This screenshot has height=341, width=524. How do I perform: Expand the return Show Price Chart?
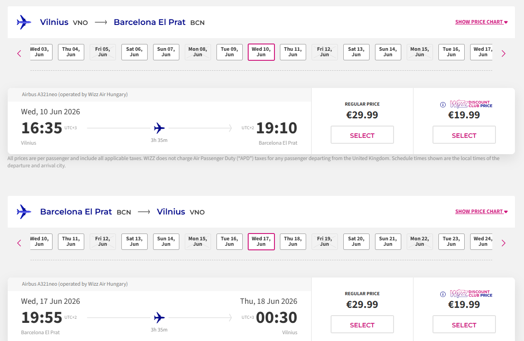481,211
